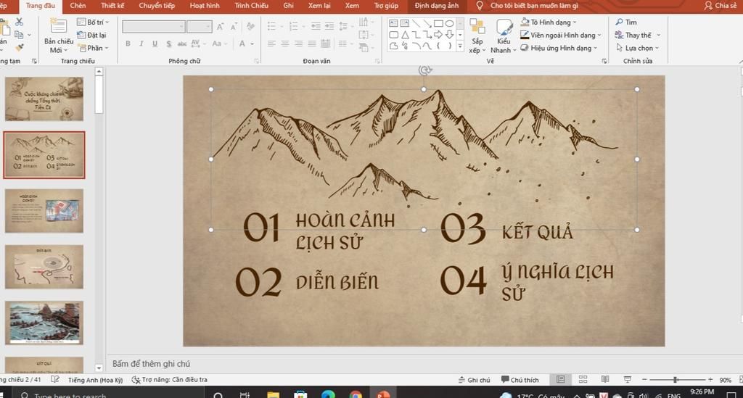Toggle Italic formatting button

141,43
